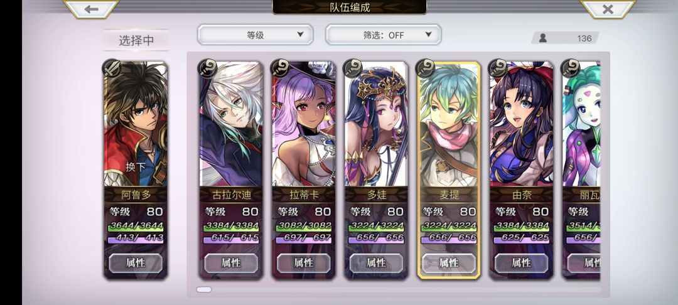Select the 由奈 character portrait
Image resolution: width=678 pixels, height=305 pixels.
pos(521,124)
